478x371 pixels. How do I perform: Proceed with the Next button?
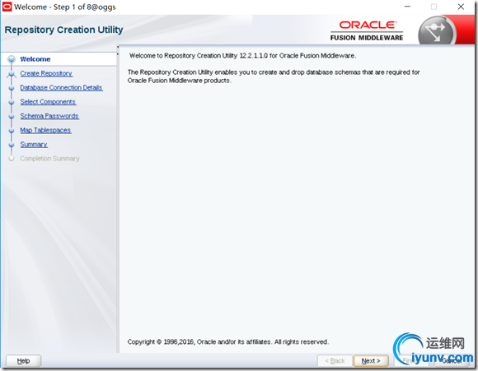371,361
